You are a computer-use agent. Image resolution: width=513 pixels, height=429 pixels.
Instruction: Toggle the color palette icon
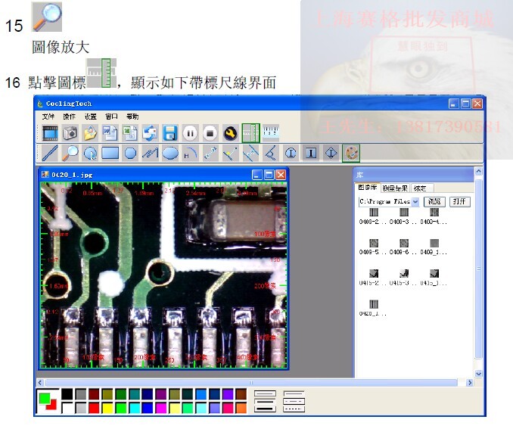coord(351,153)
